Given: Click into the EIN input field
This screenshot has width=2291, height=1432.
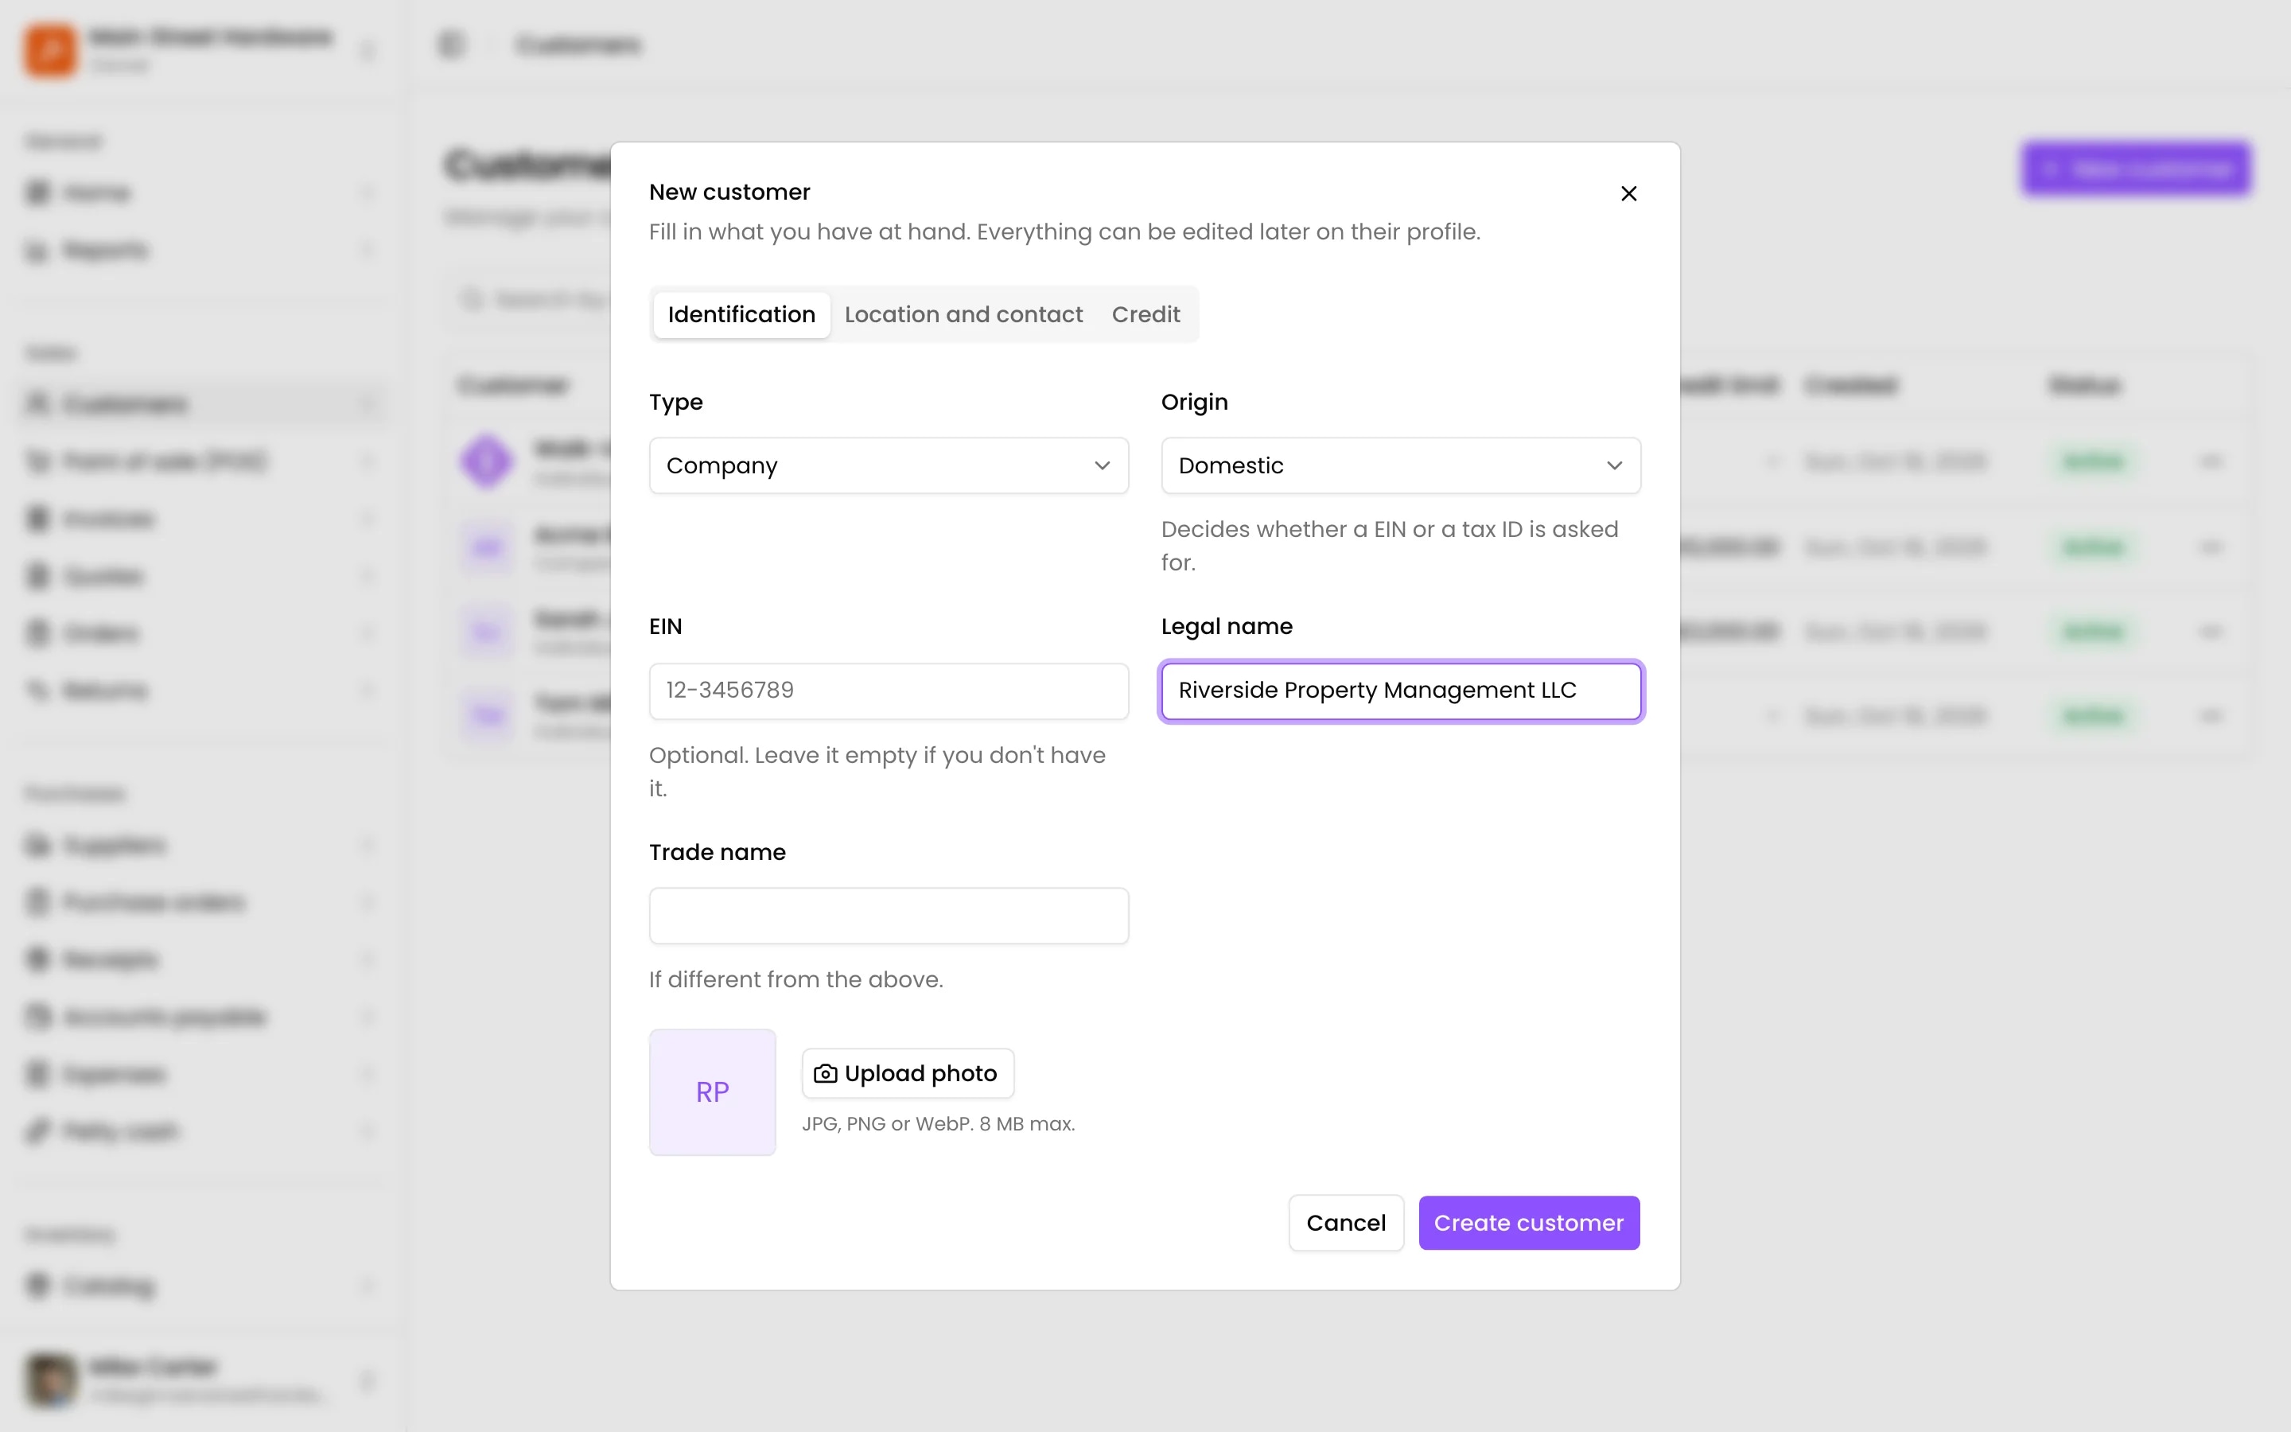Looking at the screenshot, I should (888, 691).
